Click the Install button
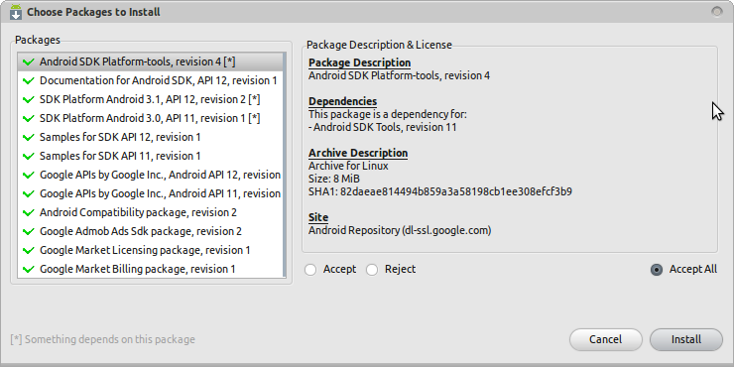This screenshot has width=734, height=367. click(686, 339)
